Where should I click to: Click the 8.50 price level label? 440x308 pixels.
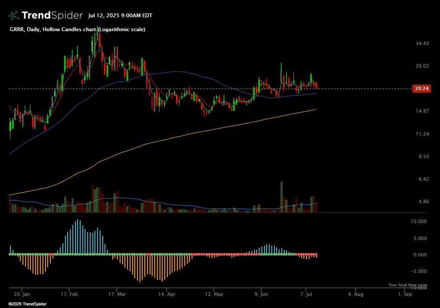(x=422, y=156)
